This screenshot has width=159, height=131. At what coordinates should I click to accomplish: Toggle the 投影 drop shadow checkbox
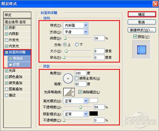point(7,28)
